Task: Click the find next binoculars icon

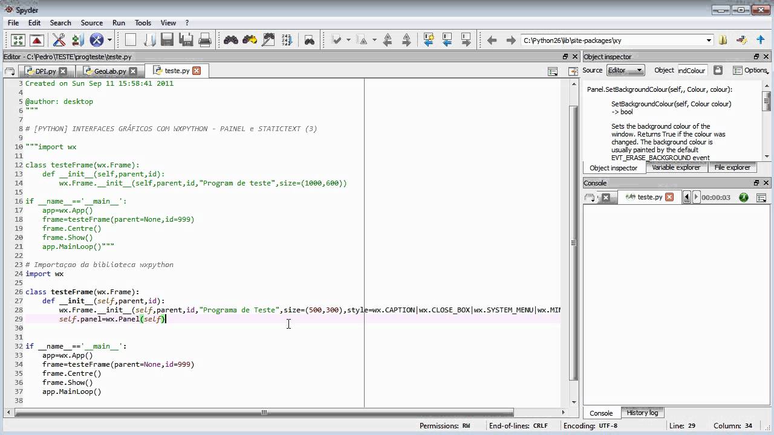Action: click(x=249, y=40)
